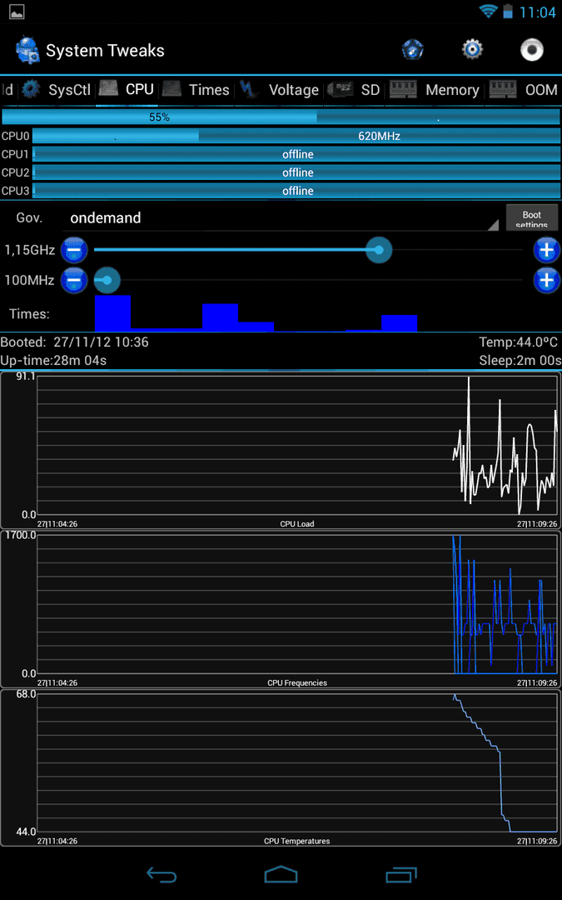Decrease max frequency with minus button
The width and height of the screenshot is (562, 900).
click(74, 249)
